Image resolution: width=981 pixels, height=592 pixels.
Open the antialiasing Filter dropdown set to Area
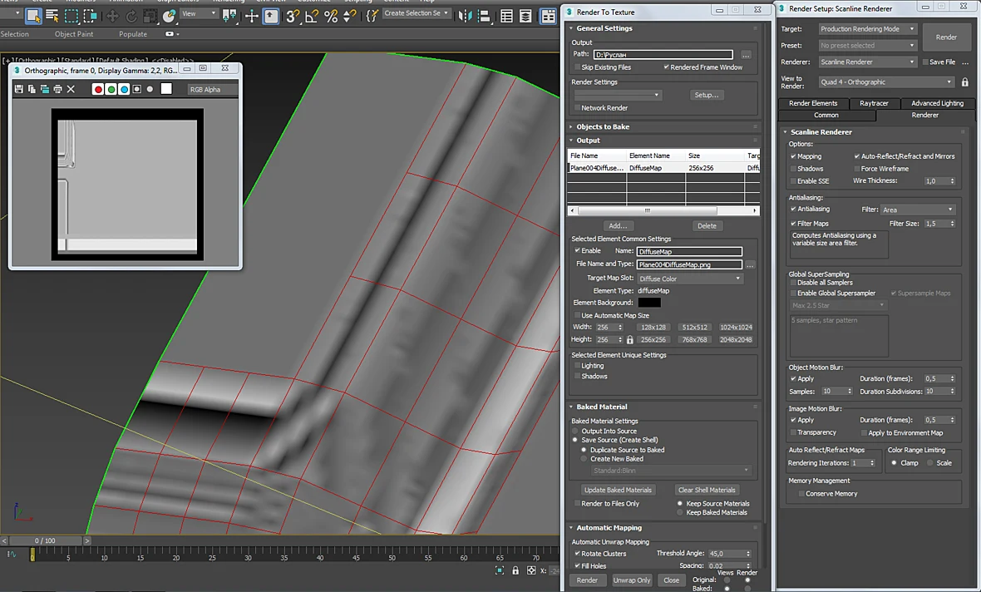919,210
